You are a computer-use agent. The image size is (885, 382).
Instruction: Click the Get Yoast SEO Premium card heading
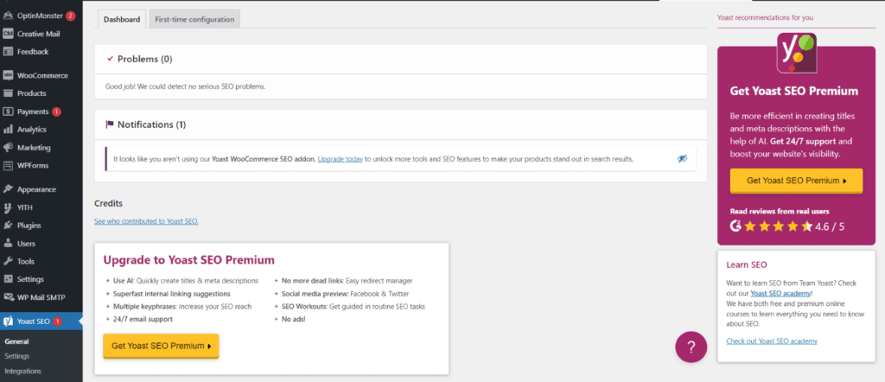(x=794, y=91)
